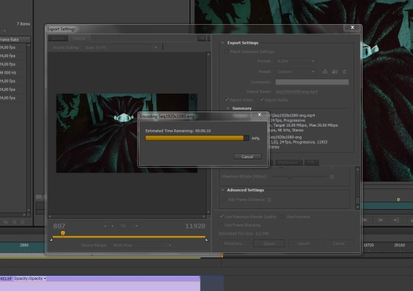Switch to the Source tab
The image size is (413, 291).
[58, 39]
